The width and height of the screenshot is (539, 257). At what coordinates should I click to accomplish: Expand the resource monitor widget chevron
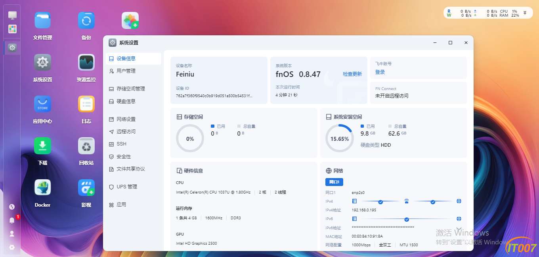525,13
